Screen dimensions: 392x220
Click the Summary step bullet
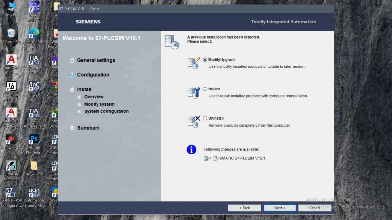click(x=72, y=128)
